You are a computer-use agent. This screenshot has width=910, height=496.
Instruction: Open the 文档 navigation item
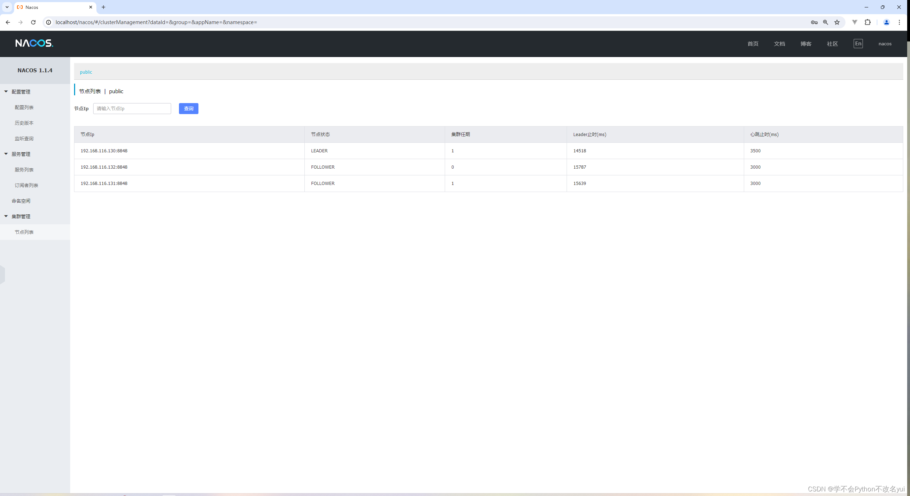(779, 43)
